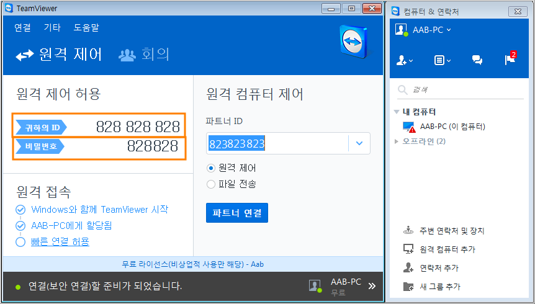Click the TeamViewer logo in header
Viewport: 535px width, 304px height.
click(354, 42)
